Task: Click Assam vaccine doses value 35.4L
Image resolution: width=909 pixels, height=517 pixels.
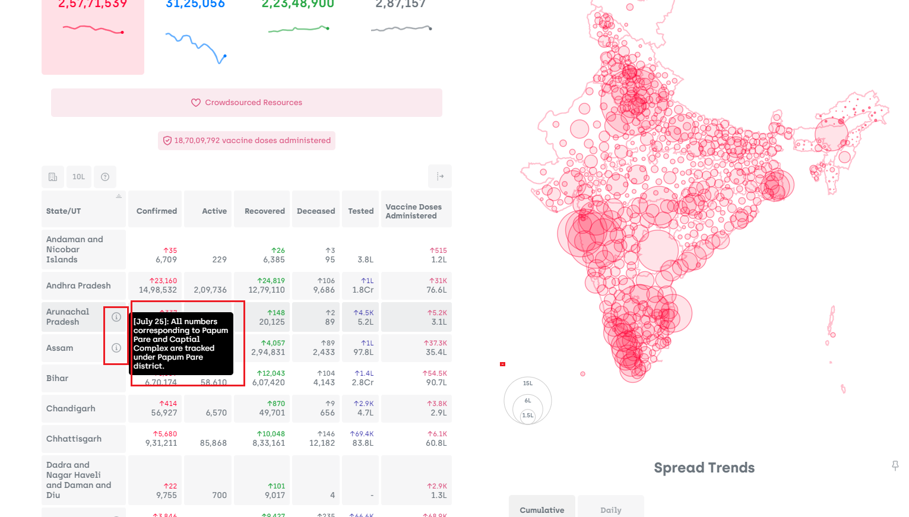Action: [436, 353]
